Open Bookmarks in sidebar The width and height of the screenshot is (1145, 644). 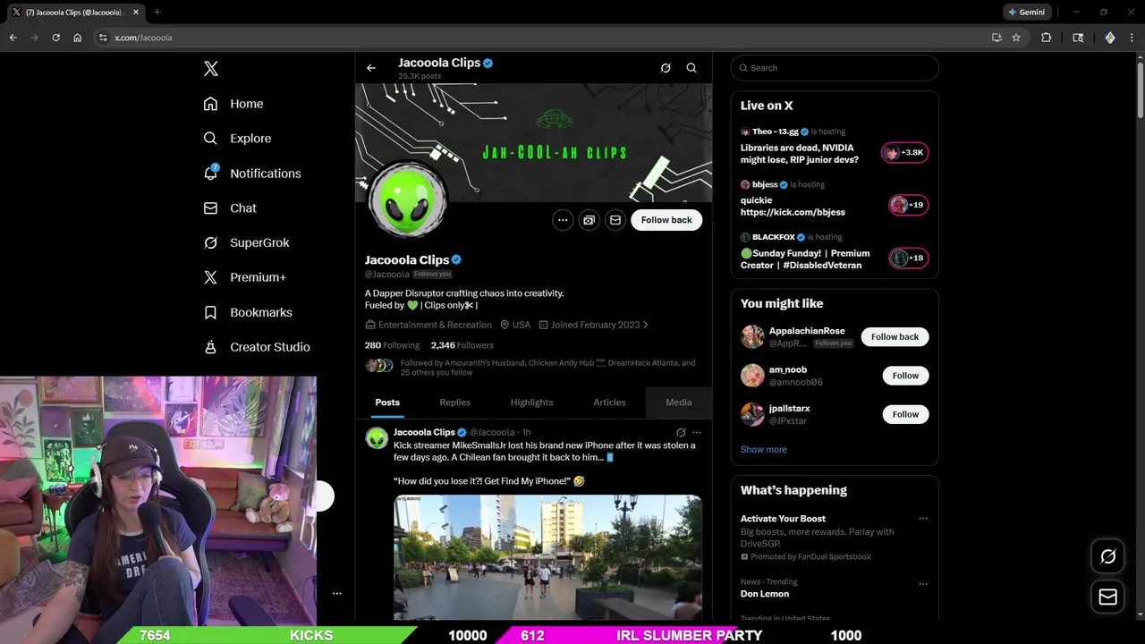coord(248,312)
